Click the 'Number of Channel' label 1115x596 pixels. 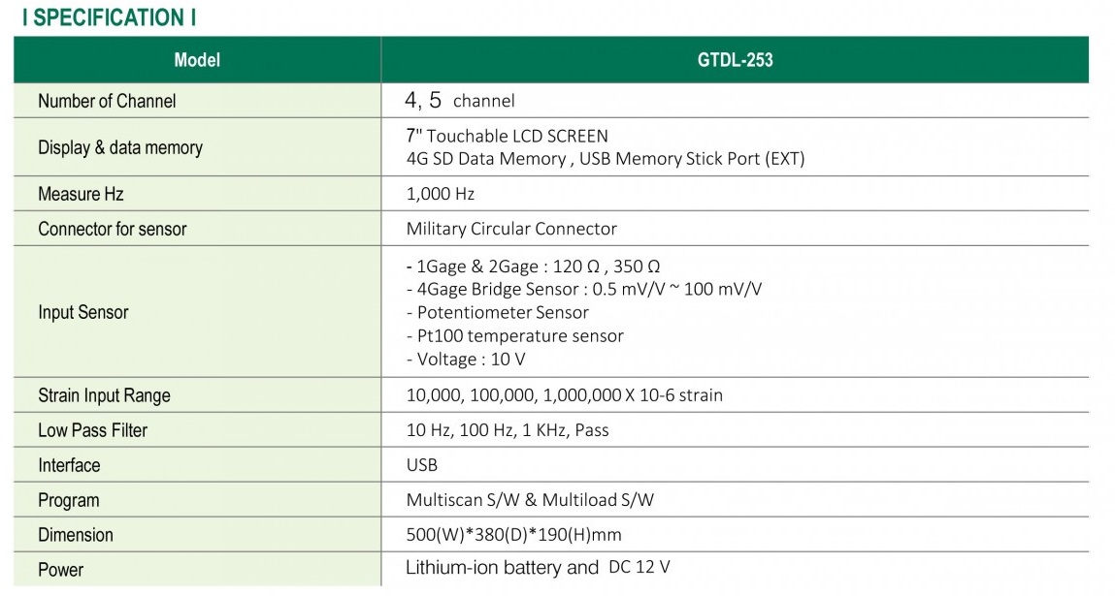107,101
